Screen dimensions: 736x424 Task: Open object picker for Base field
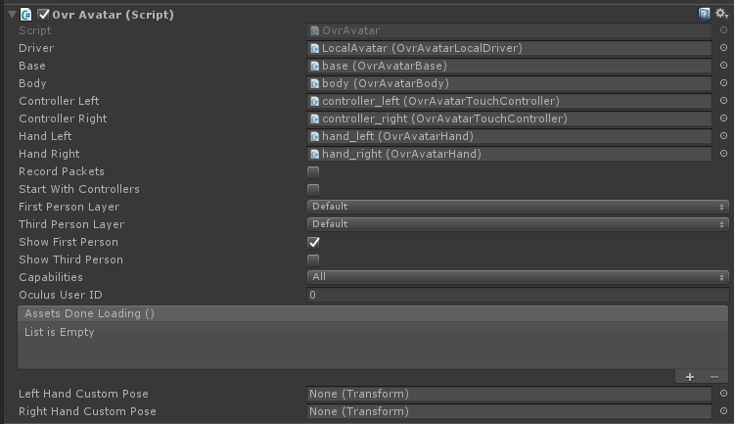point(723,66)
